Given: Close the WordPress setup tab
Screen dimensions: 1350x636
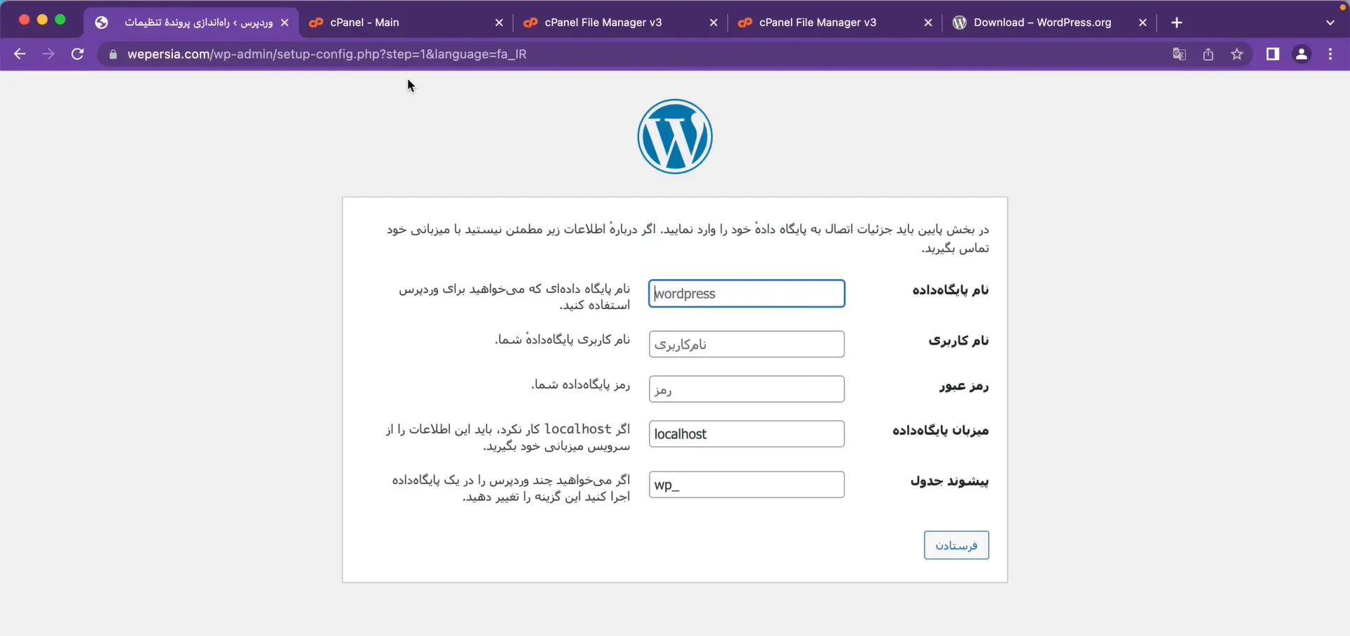Looking at the screenshot, I should coord(285,22).
